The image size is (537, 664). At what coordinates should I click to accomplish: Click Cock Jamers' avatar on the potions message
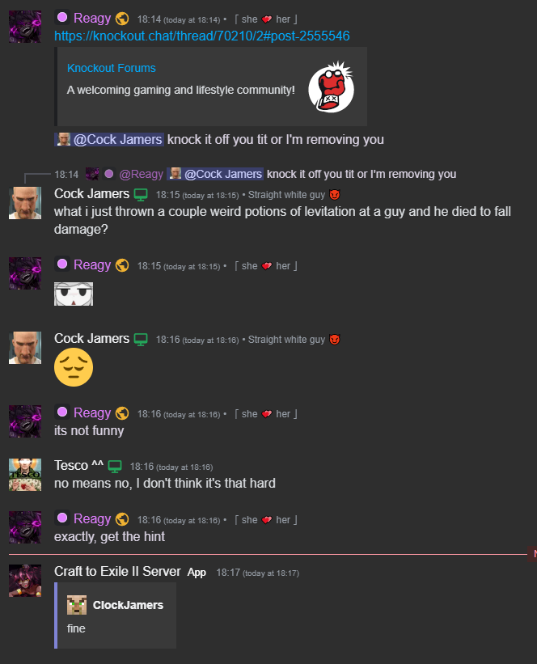pyautogui.click(x=25, y=203)
